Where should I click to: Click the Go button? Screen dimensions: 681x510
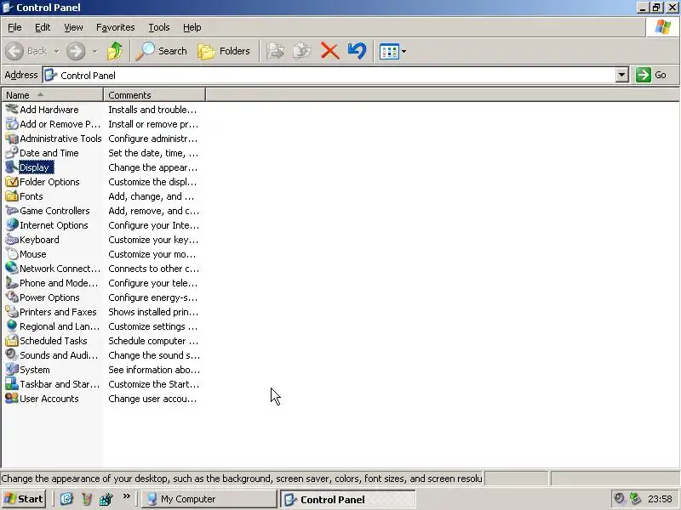pyautogui.click(x=651, y=75)
